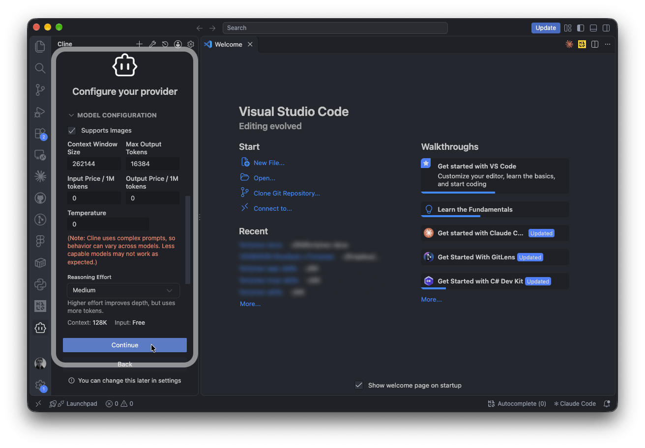Screen dimensions: 645x448
Task: Click the title bar Search box
Action: 335,28
